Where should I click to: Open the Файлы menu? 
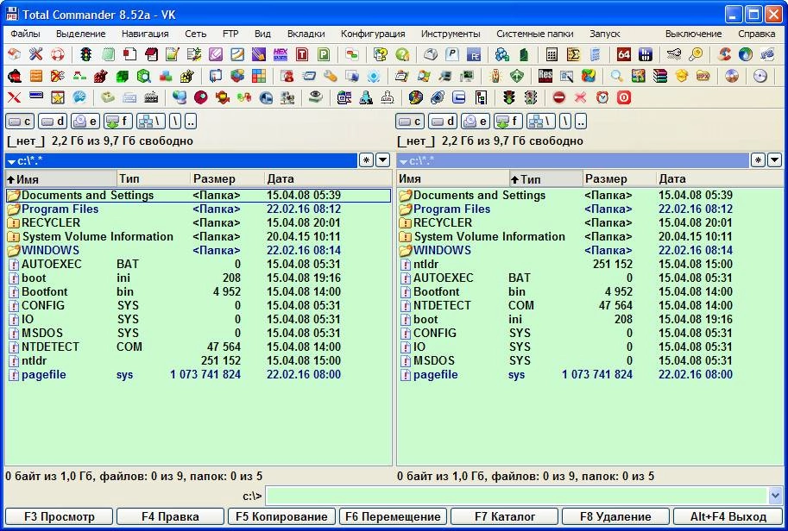click(x=25, y=34)
